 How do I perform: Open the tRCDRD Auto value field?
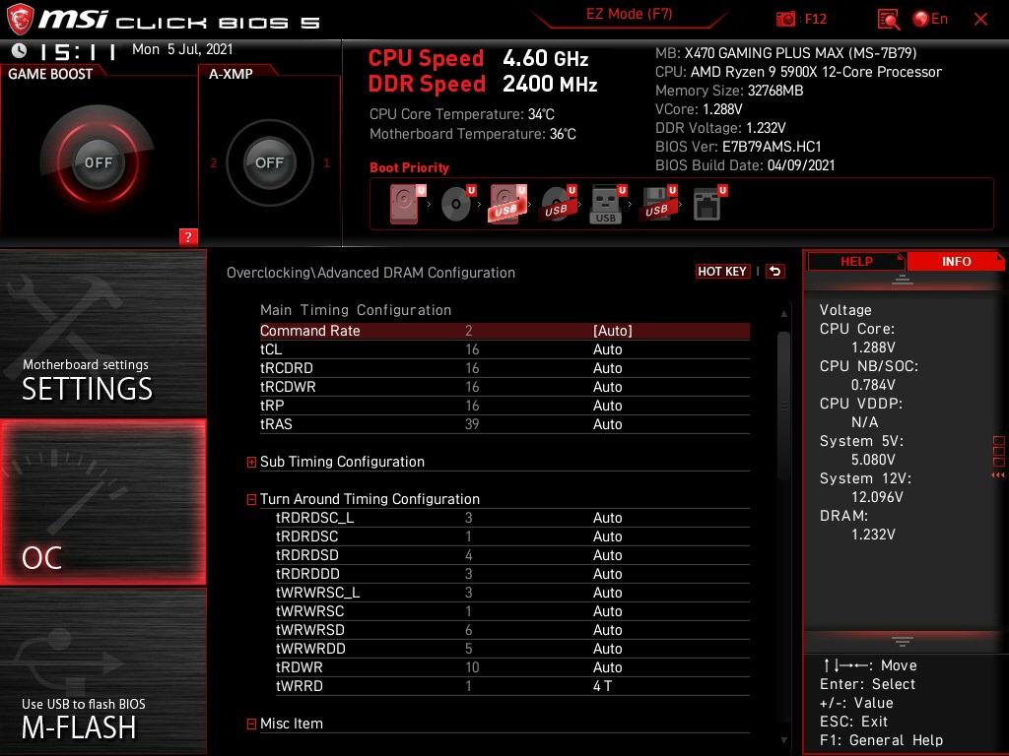[x=607, y=368]
